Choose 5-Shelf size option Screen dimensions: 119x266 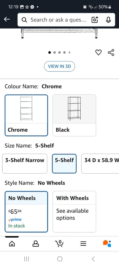64,164
